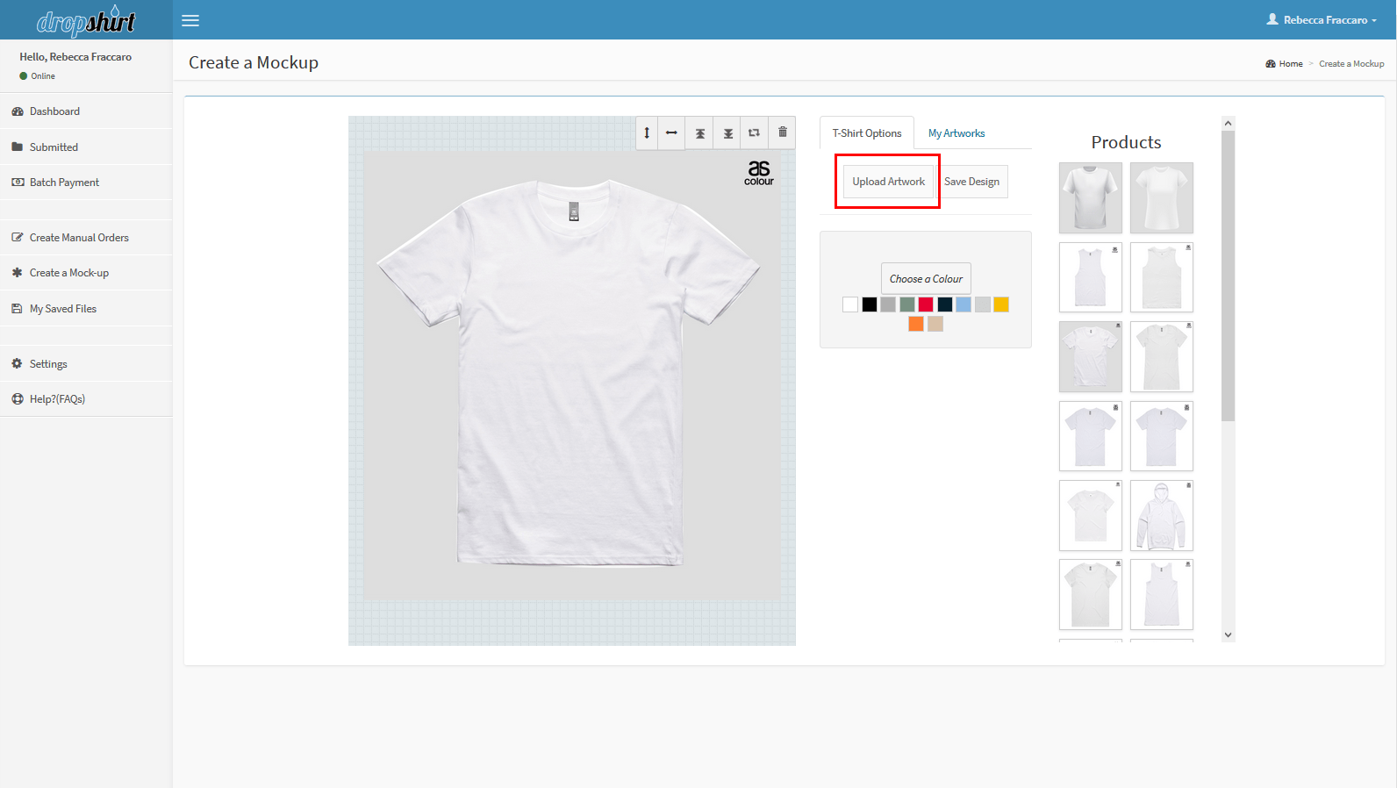The image size is (1397, 788).
Task: Pick the light blue colour swatch
Action: click(964, 304)
